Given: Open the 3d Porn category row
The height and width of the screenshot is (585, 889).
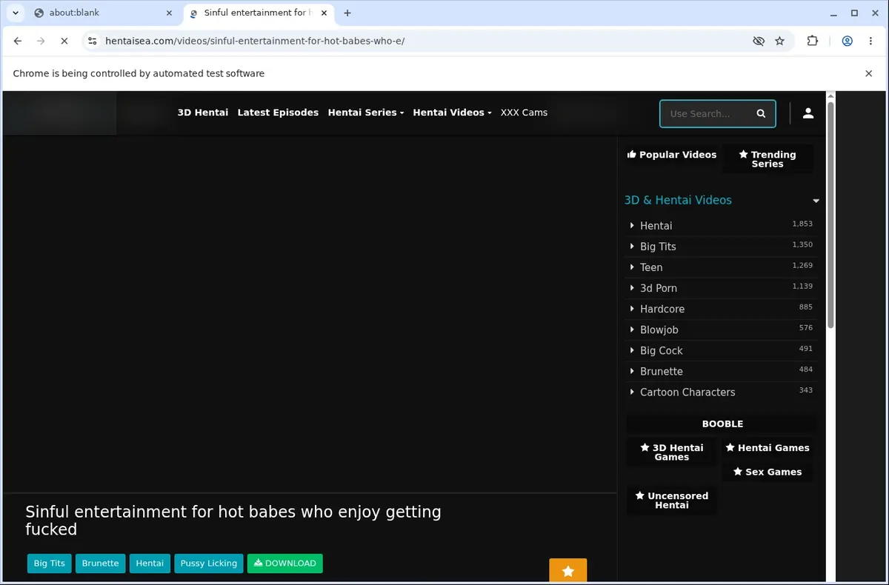Looking at the screenshot, I should [x=722, y=288].
